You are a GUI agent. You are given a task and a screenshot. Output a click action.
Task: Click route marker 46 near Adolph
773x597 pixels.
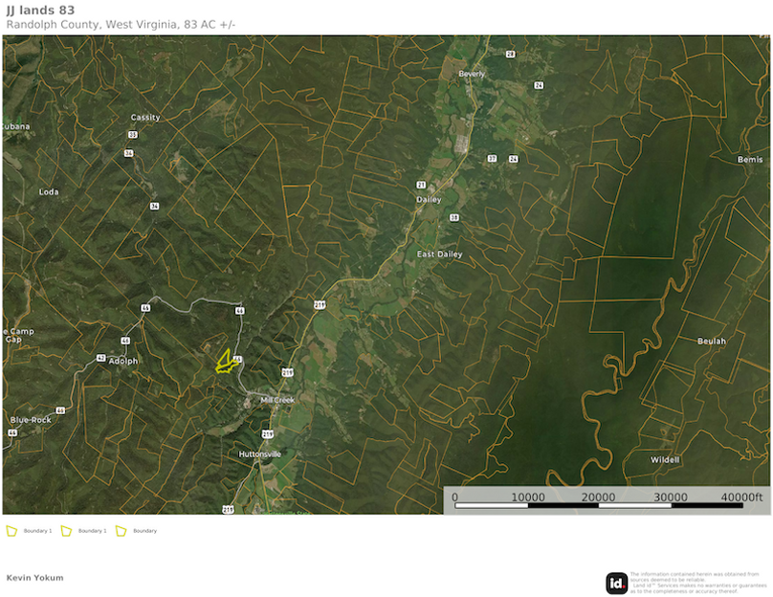pos(123,340)
